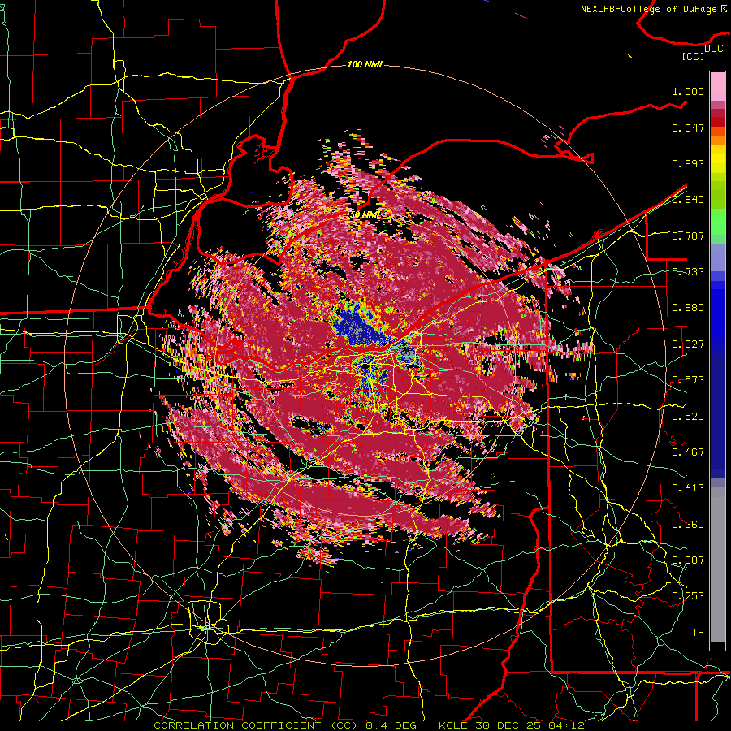Click the 0.840 legend value
The image size is (731, 731).
click(688, 200)
